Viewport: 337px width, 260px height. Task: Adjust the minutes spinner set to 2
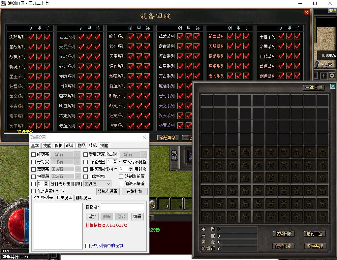coord(46,184)
